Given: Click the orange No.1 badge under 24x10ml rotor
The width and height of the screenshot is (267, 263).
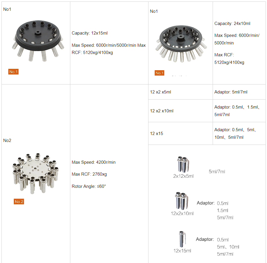Looking at the screenshot, I should click(x=160, y=73).
